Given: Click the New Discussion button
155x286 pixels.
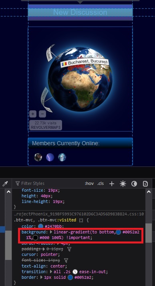Looking at the screenshot, I should coord(80,12).
